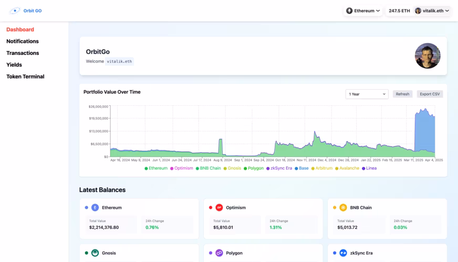Viewport: 458px width, 262px height.
Task: Click BNB Chain 24h change 0.03%
Action: [400, 227]
